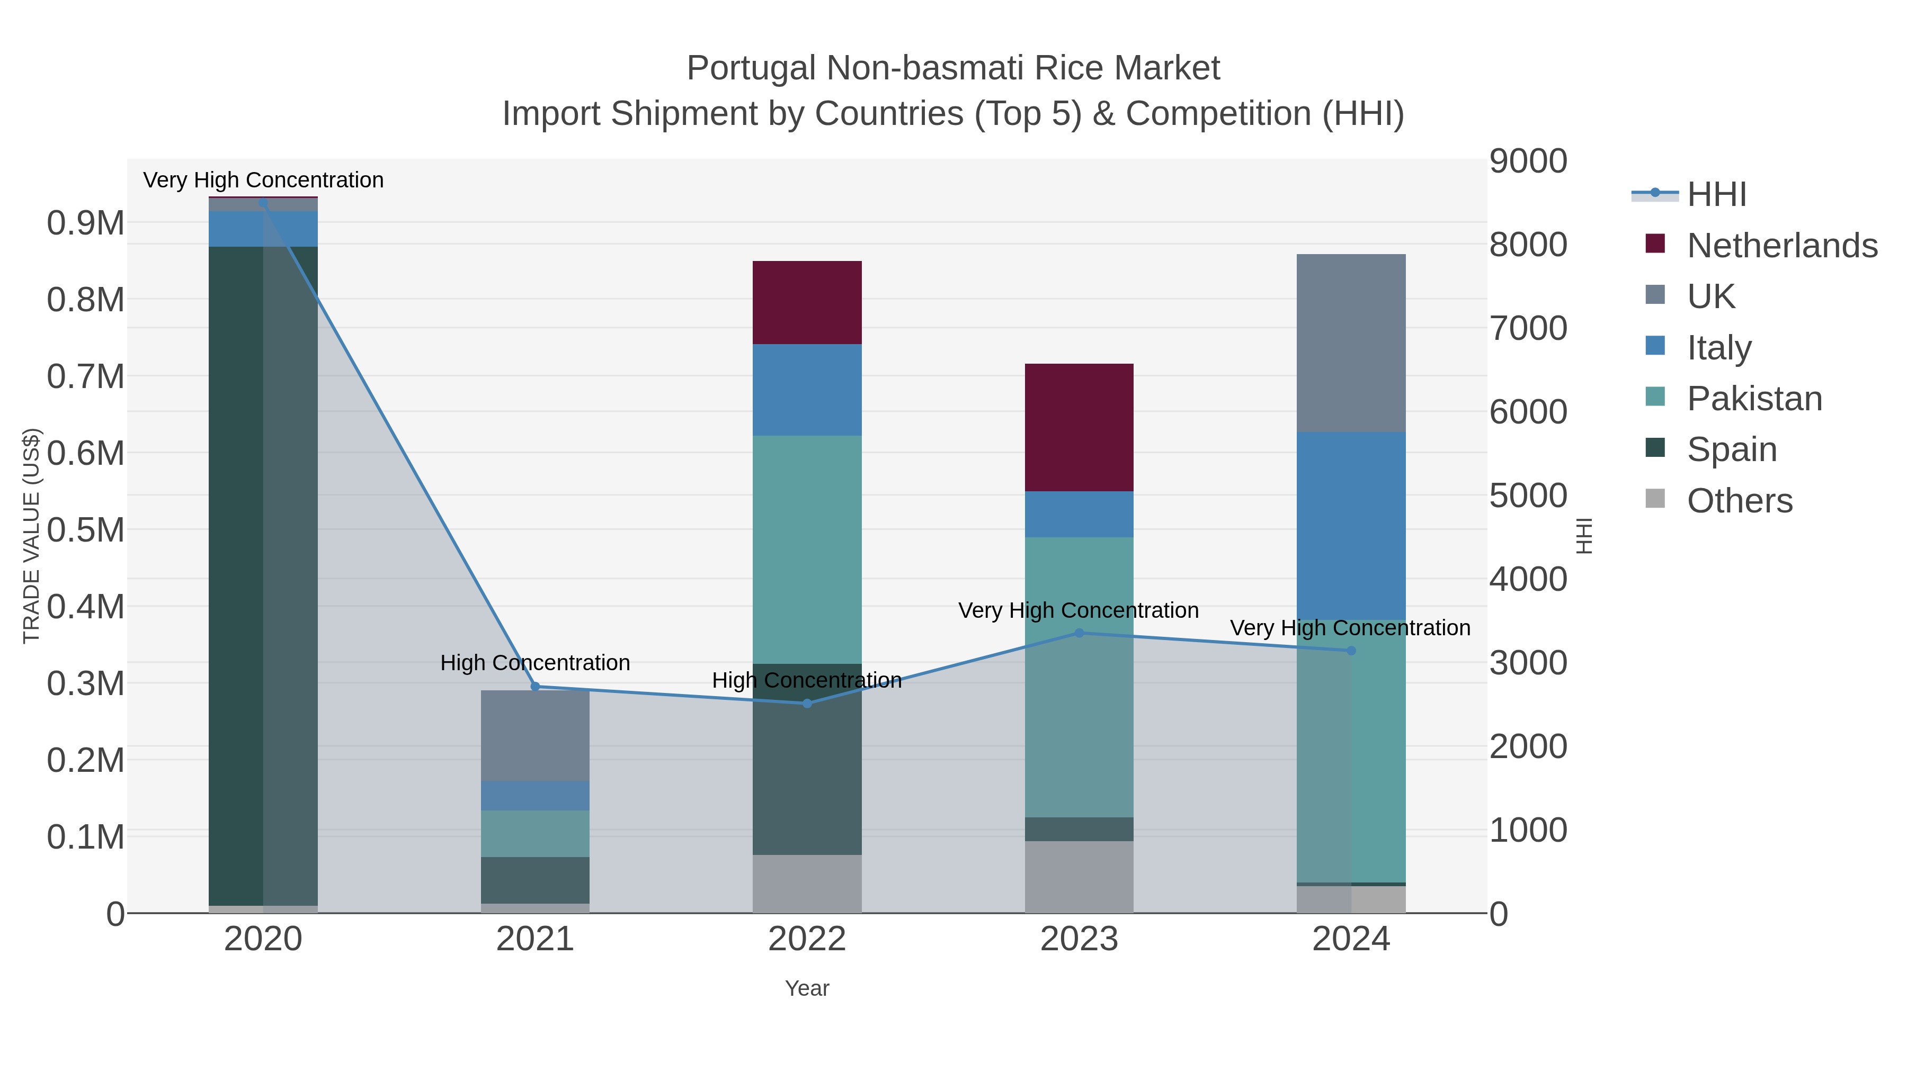Click the 'High Concentration' label above 2021

pyautogui.click(x=535, y=663)
